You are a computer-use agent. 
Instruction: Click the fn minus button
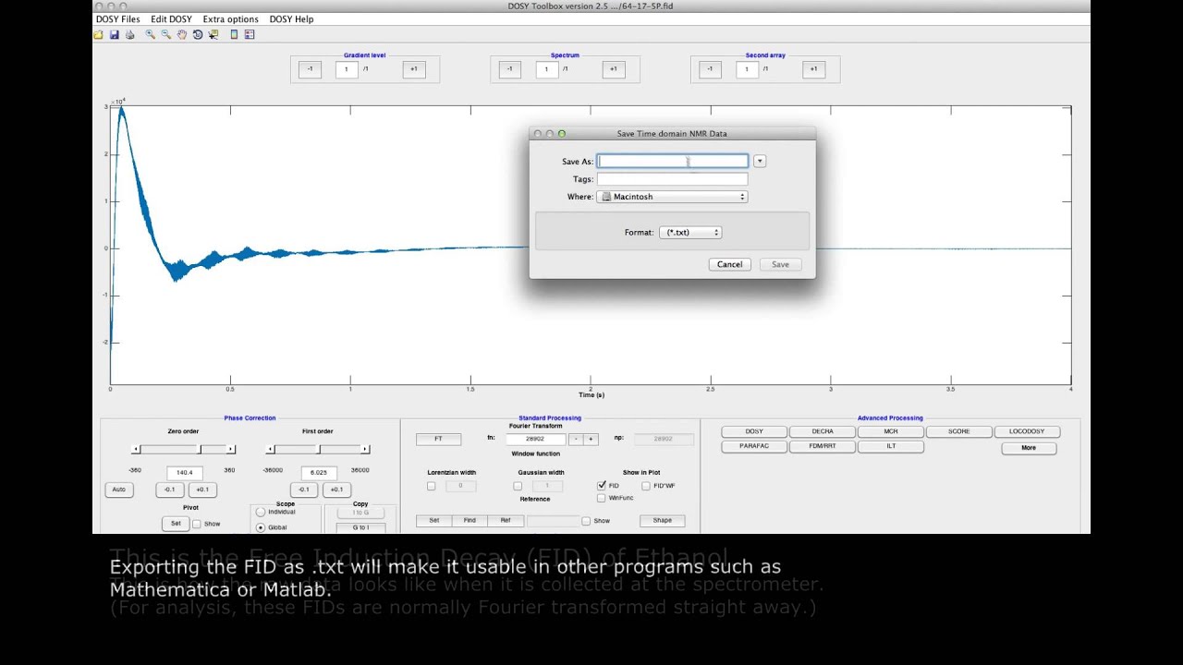pos(575,439)
